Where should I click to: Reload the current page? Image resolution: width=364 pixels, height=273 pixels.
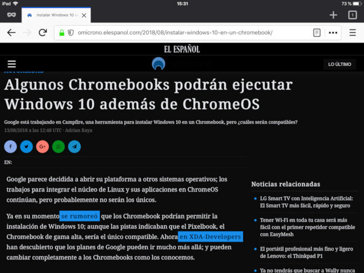[x=43, y=33]
